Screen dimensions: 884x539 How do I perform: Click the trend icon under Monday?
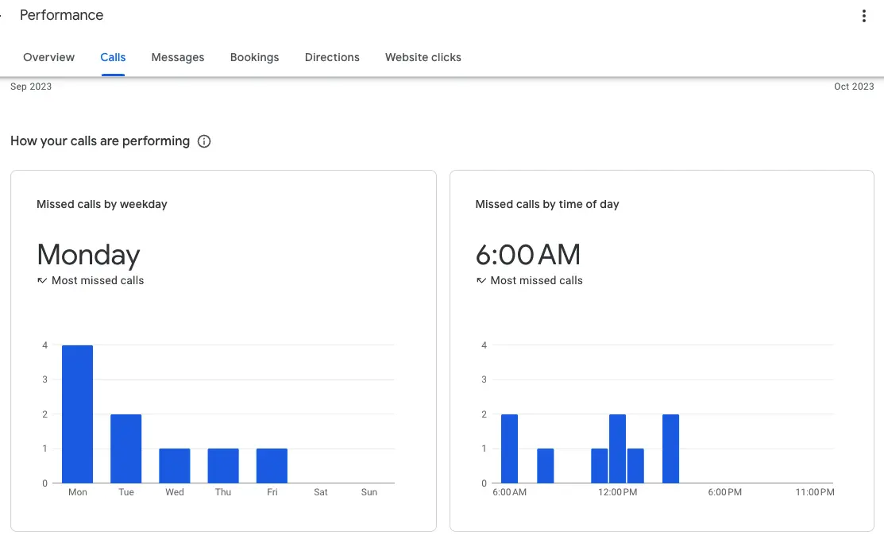click(x=42, y=280)
